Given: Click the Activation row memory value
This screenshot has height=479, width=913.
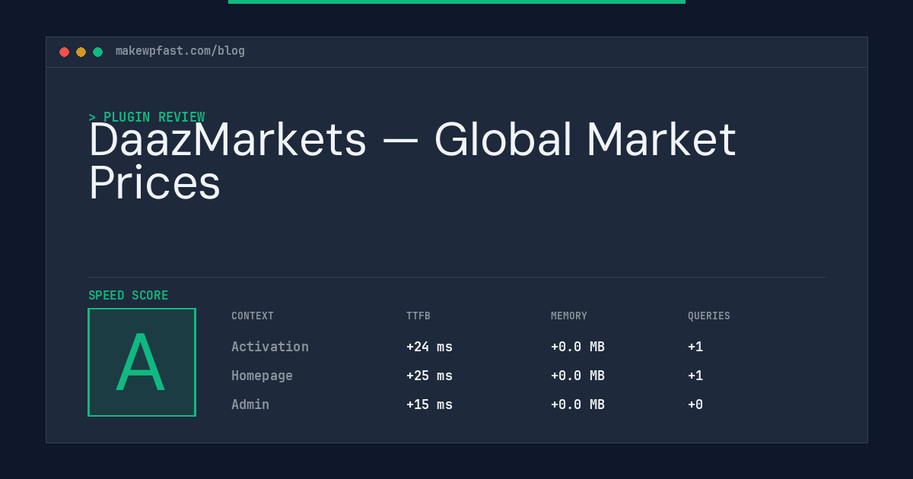Looking at the screenshot, I should click(x=577, y=347).
